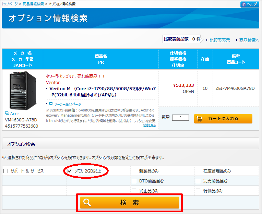Click the small icon next to Acer

tap(7, 113)
